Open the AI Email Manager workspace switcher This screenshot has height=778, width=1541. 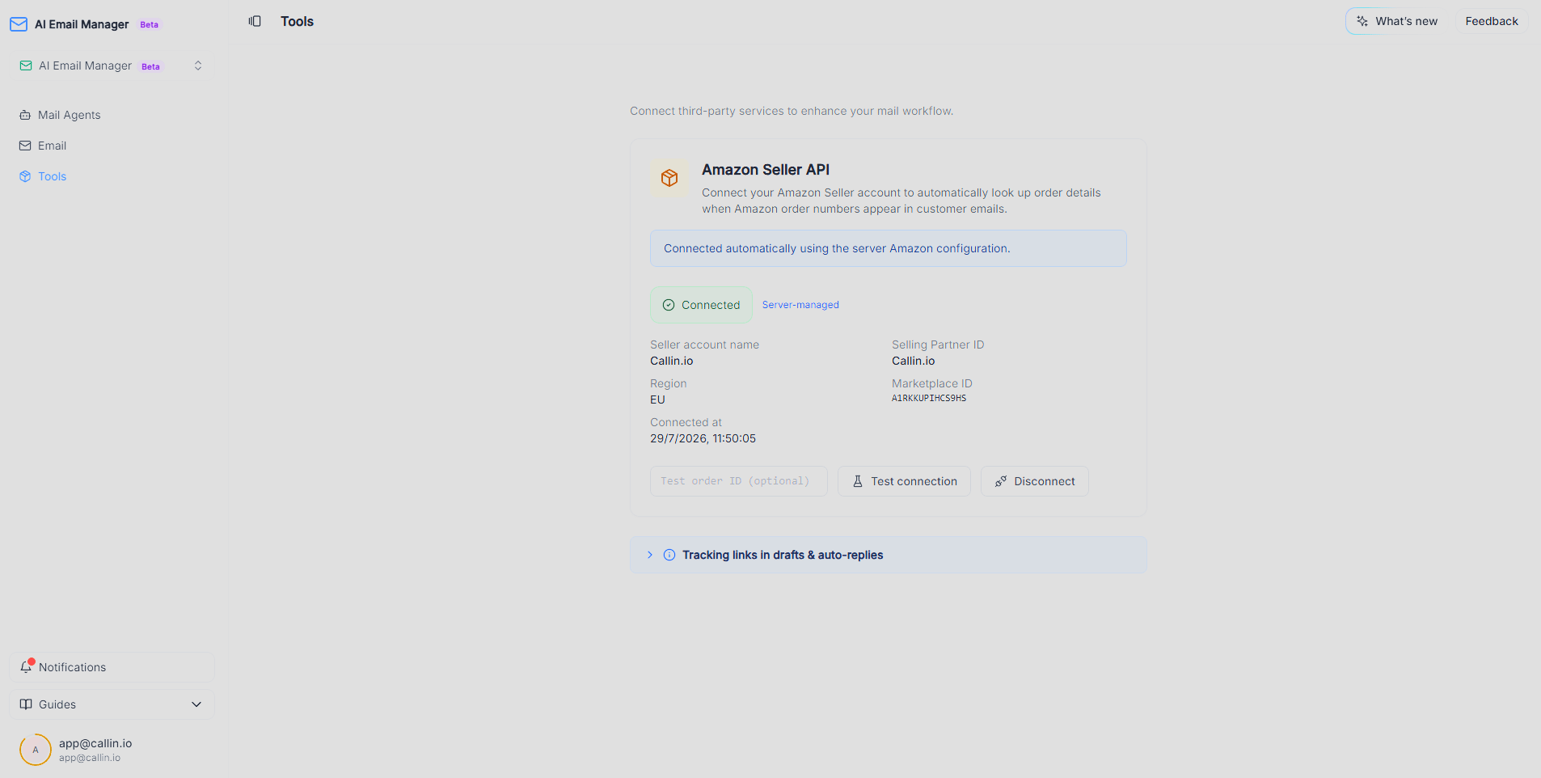click(x=112, y=66)
